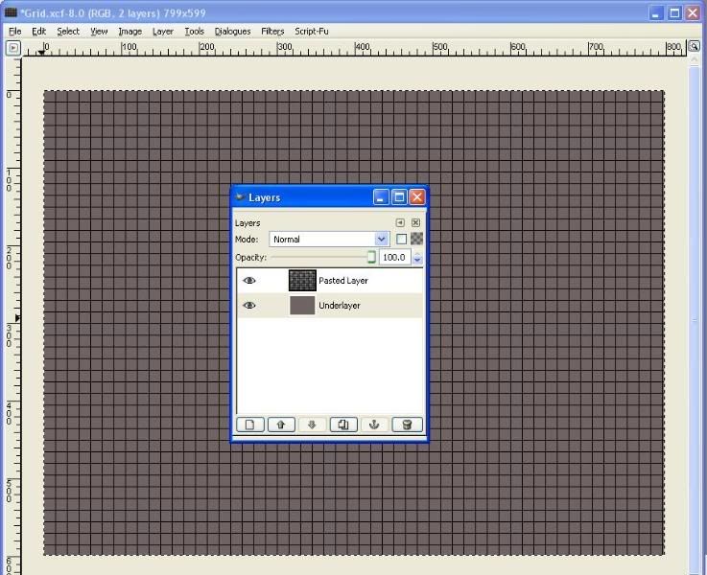The image size is (707, 575).
Task: Open the image menu button at ruler corner
Action: coord(13,47)
